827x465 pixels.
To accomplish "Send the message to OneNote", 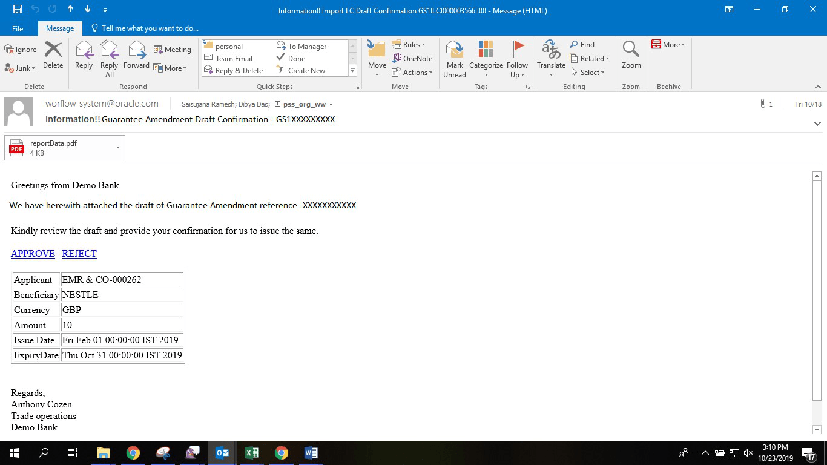I will (x=412, y=58).
